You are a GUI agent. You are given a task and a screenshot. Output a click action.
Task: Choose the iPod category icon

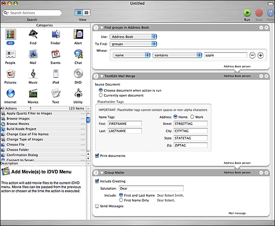click(x=55, y=74)
